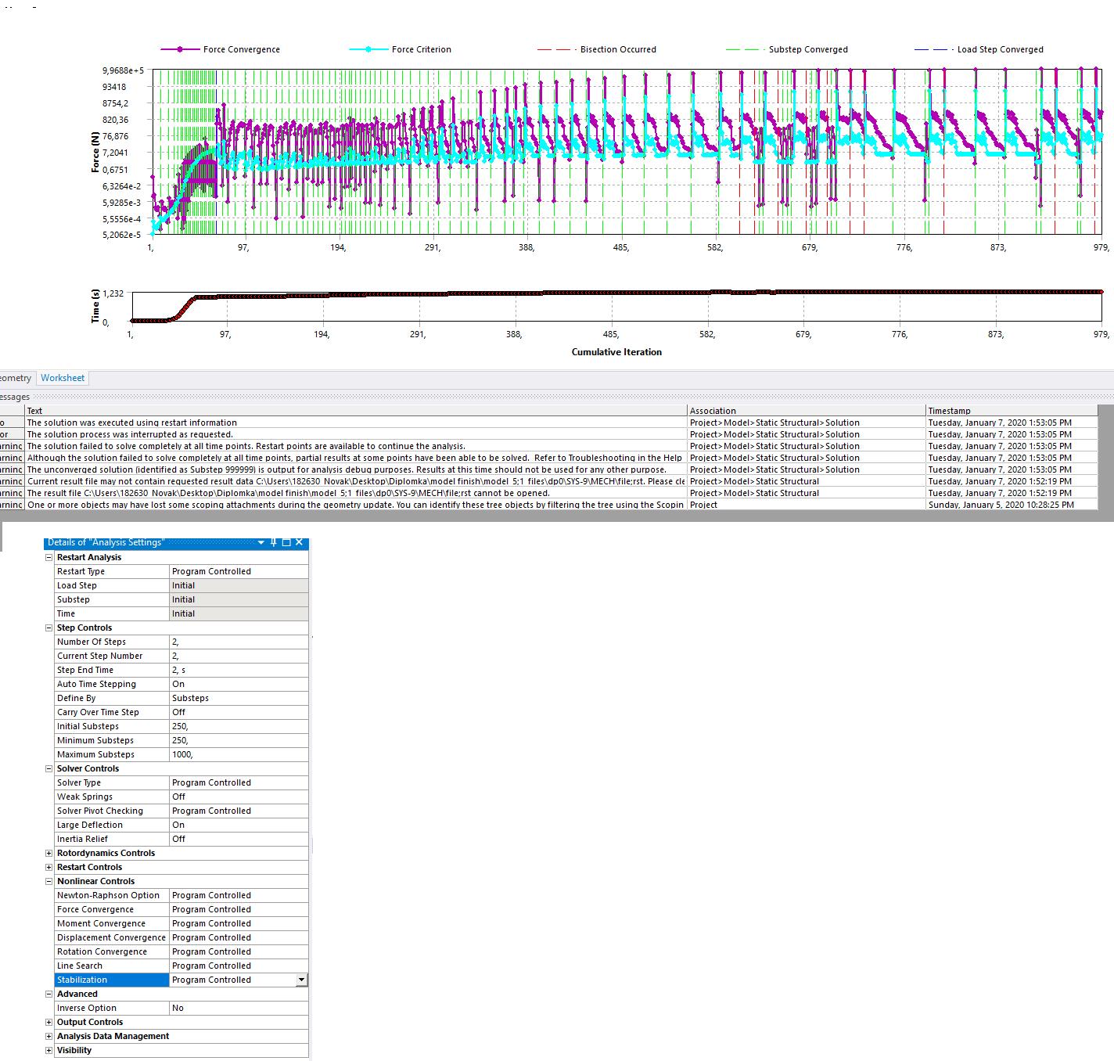Sort messages by the Text column header
The width and height of the screenshot is (1114, 1061).
(x=356, y=411)
